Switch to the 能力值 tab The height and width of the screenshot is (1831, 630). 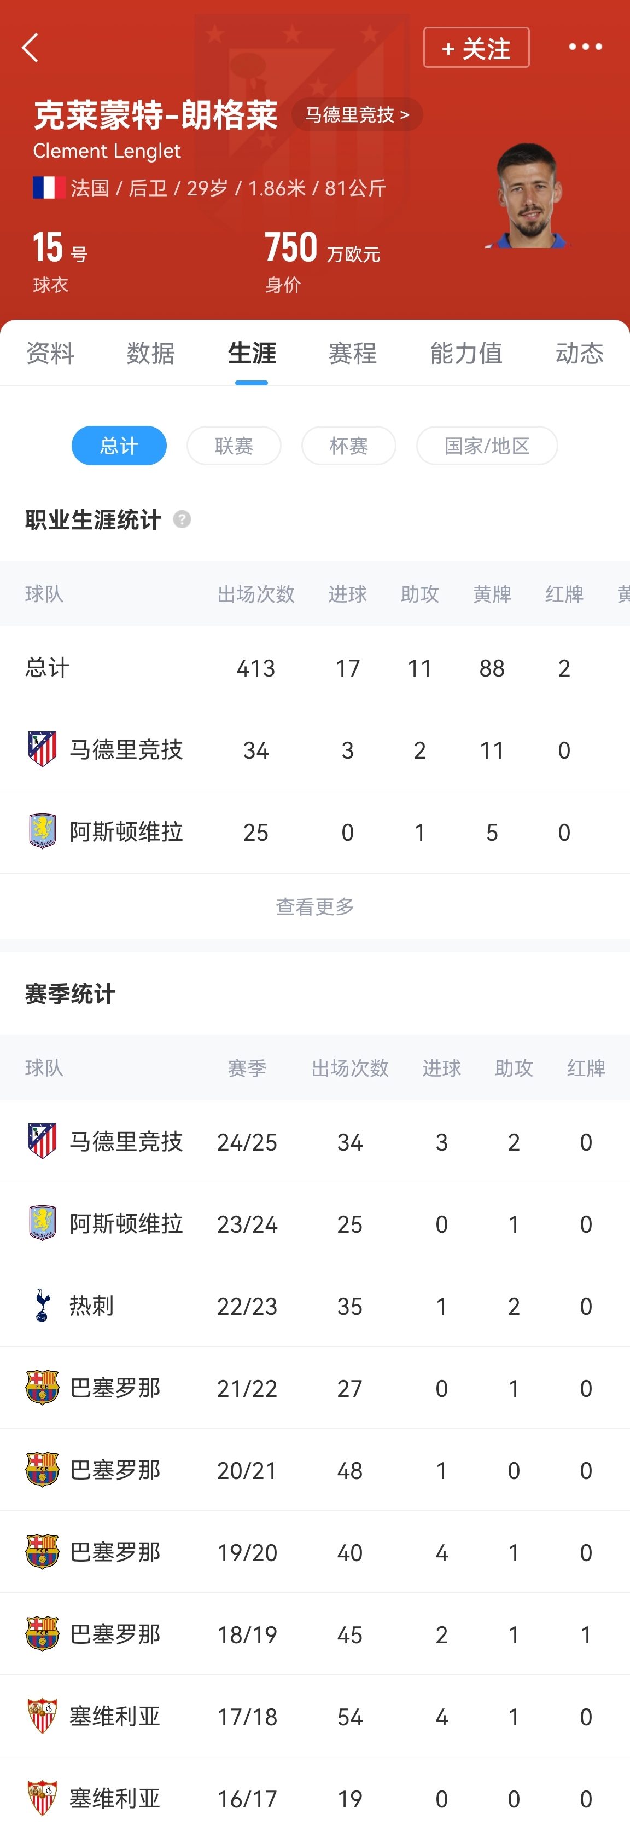coord(466,353)
